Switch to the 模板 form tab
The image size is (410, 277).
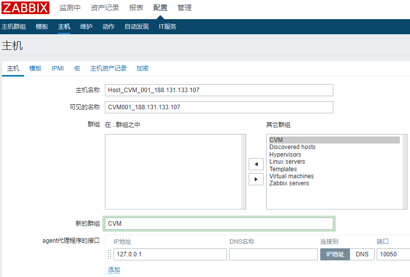(x=35, y=68)
